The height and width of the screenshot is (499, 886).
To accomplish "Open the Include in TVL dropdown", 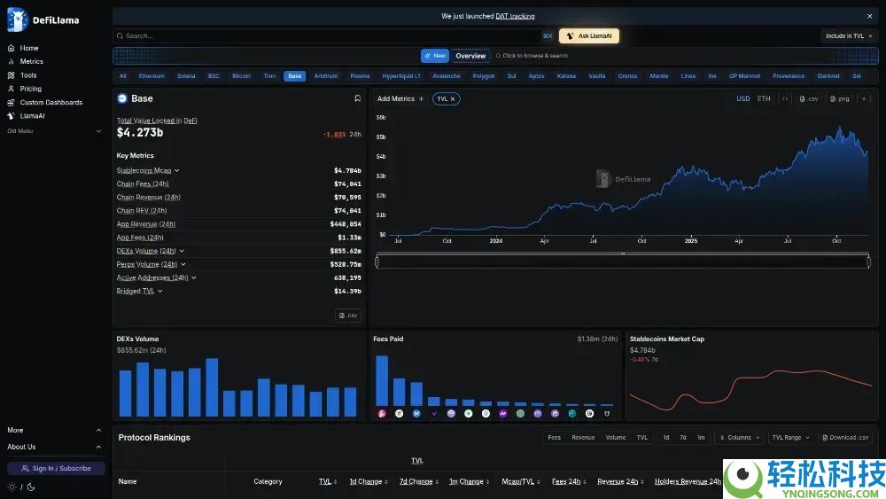I will click(x=849, y=35).
